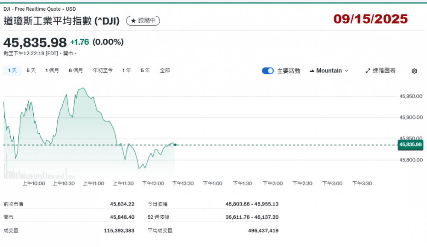Click the 前收市價 value 45,834.22
The image size is (427, 247).
coord(122,204)
